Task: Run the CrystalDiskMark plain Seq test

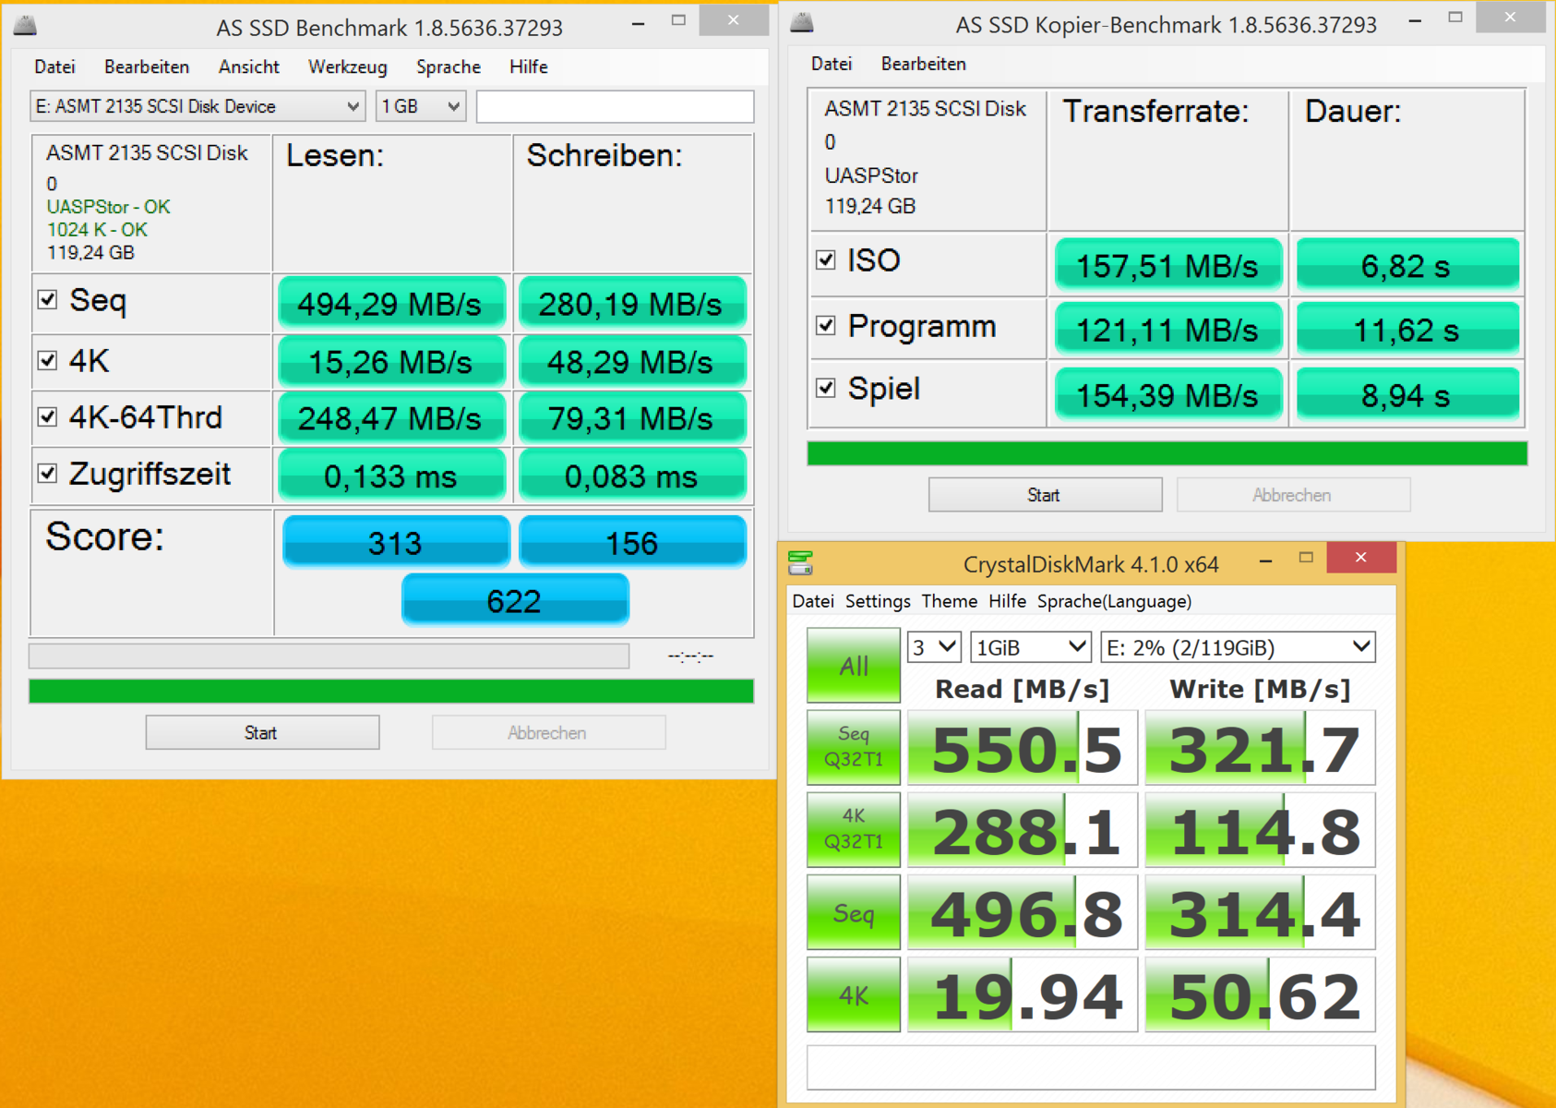Action: coord(854,912)
